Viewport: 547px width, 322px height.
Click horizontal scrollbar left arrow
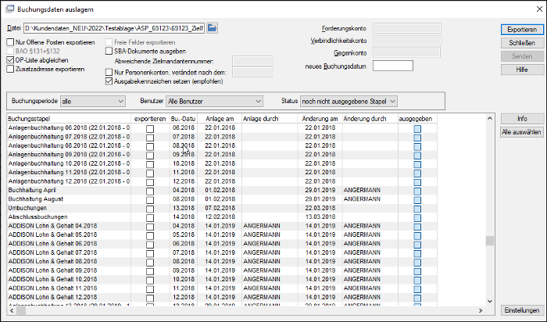(x=12, y=310)
